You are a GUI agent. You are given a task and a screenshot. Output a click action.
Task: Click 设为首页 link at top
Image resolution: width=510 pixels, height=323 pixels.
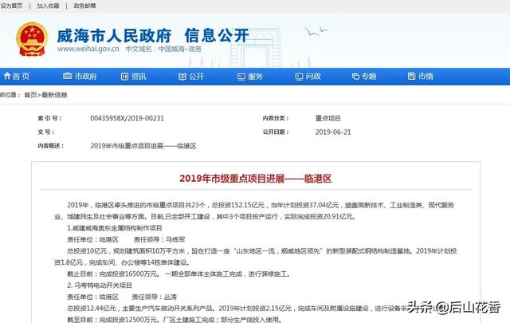point(12,6)
